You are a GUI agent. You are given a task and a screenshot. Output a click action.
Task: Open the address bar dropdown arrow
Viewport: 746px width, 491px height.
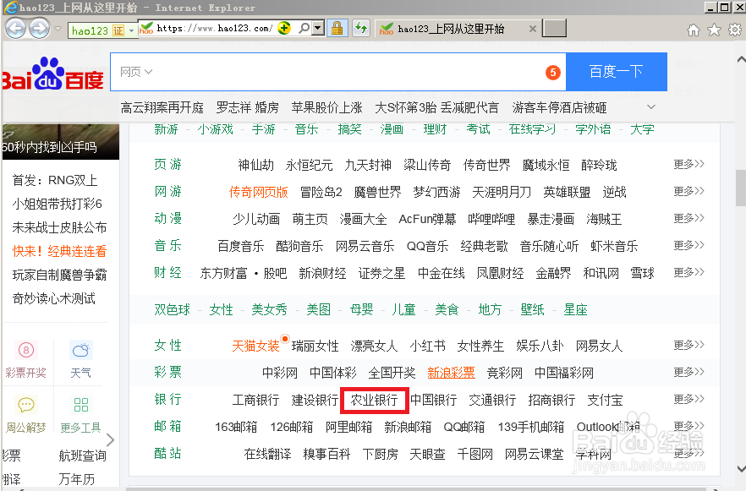click(x=318, y=29)
